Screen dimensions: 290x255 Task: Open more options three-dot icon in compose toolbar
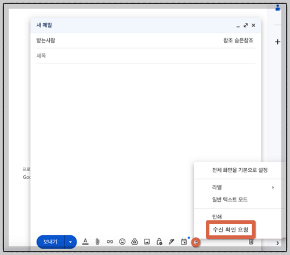(x=196, y=242)
